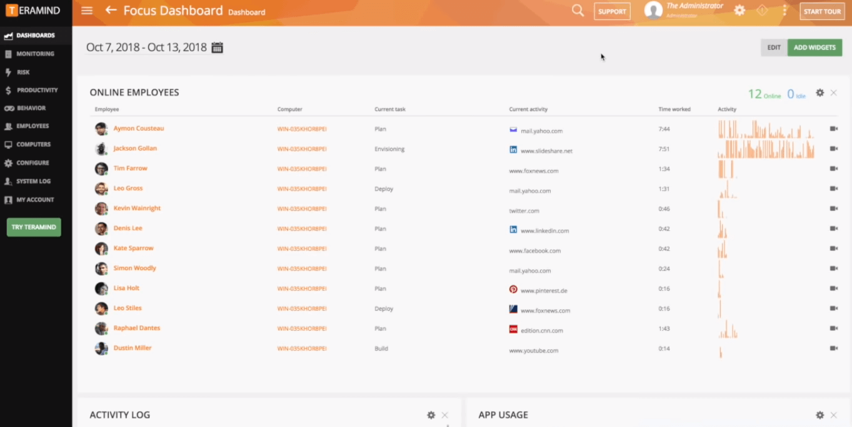Open live video for Aymon Cousteau

834,129
